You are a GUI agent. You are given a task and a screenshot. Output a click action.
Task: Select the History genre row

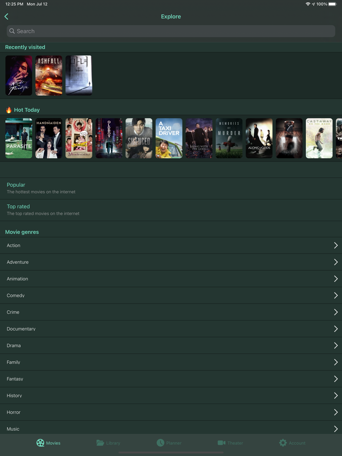pyautogui.click(x=171, y=395)
